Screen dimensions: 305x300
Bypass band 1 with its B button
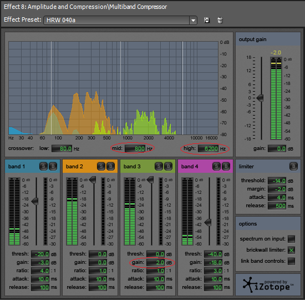tap(53, 166)
